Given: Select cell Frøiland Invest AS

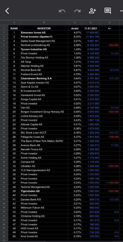Looking at the screenshot, I should click(x=44, y=74).
